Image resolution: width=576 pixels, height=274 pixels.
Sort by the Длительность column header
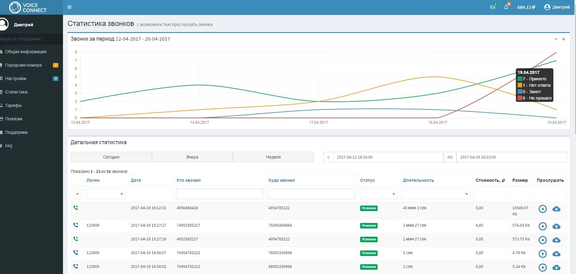pyautogui.click(x=418, y=180)
